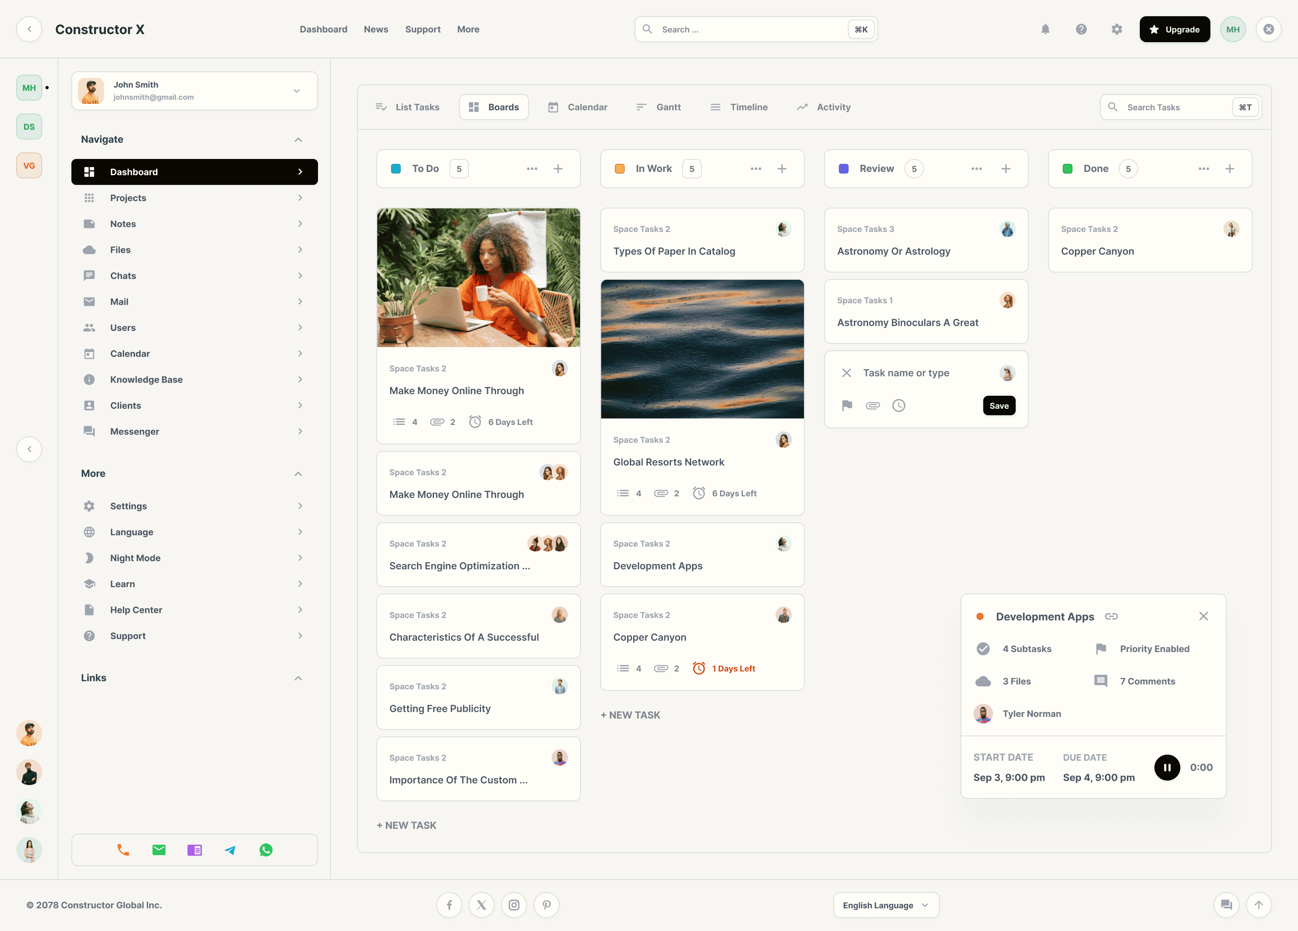Click the WhatsApp icon in links bar
Viewport: 1298px width, 931px height.
pyautogui.click(x=266, y=850)
